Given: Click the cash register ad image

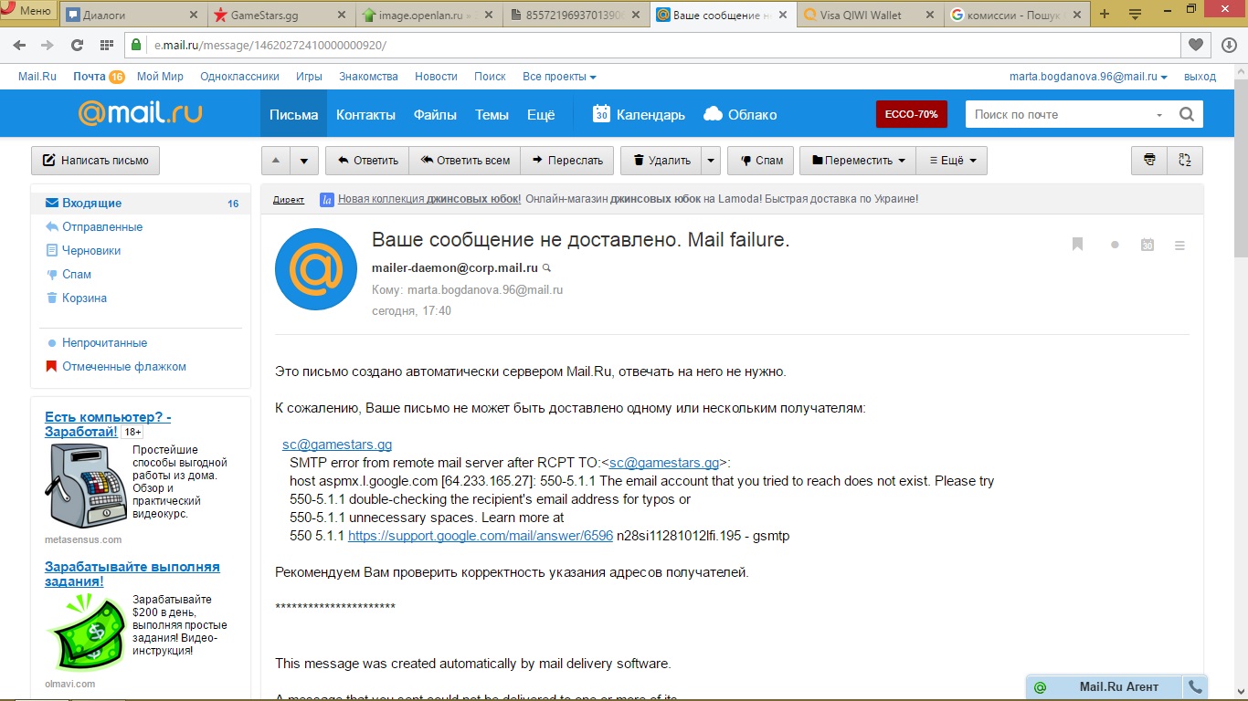Looking at the screenshot, I should click(85, 484).
